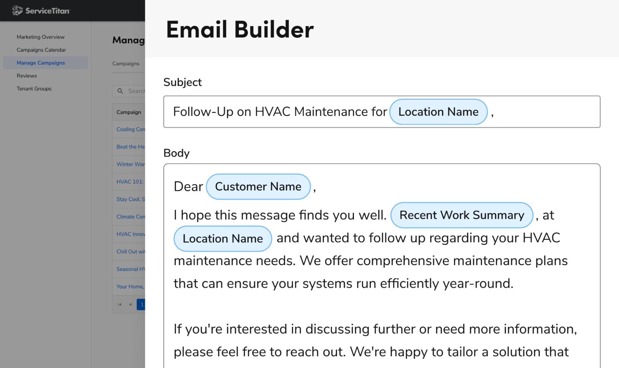Open the Winter campaign link
This screenshot has width=619, height=368.
coord(130,164)
